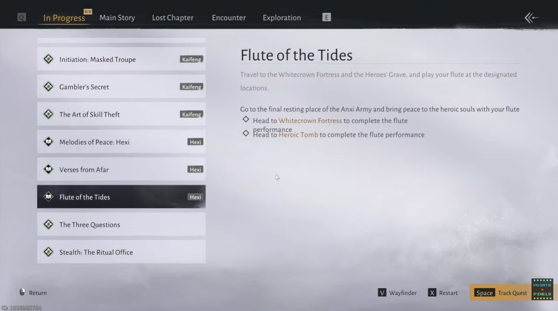The width and height of the screenshot is (558, 311).
Task: Click the Hexi tag on Melodies of Peace
Action: coord(195,142)
